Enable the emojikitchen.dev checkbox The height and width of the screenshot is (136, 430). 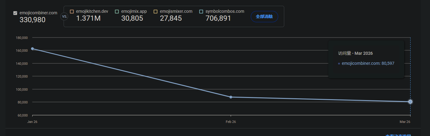coord(72,12)
